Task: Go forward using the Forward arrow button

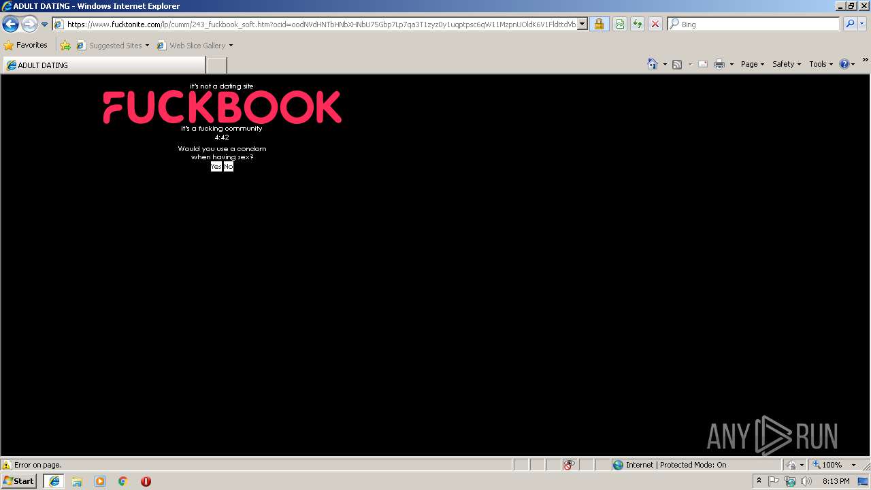Action: pos(29,24)
